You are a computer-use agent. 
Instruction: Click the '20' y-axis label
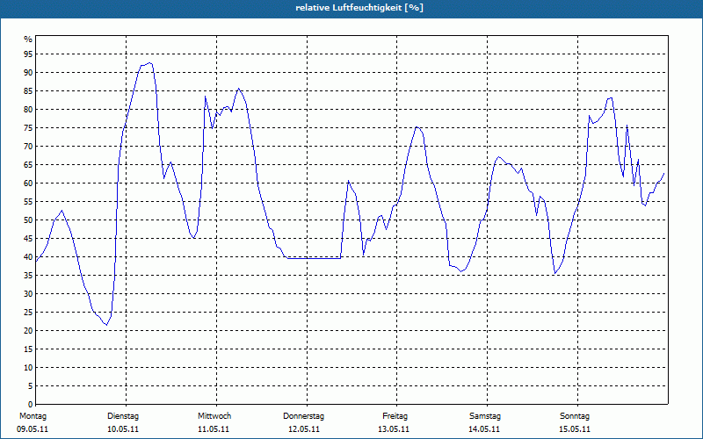[x=28, y=331]
